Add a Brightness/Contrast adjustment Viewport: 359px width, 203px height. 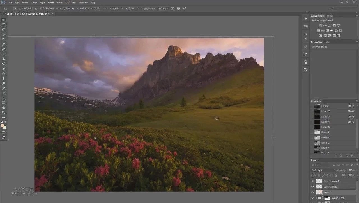(321, 25)
